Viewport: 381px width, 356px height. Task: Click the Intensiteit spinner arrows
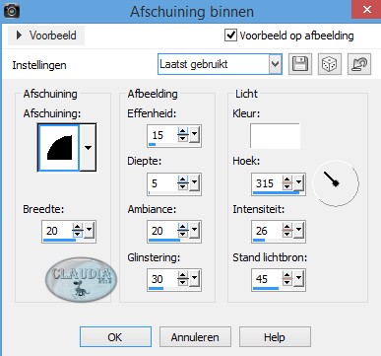287,231
